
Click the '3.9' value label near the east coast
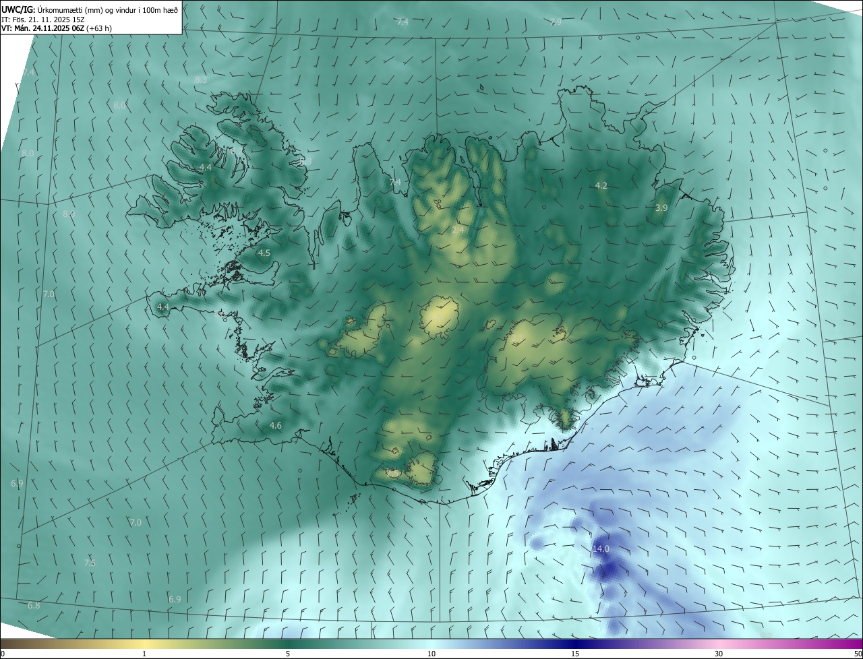pos(661,208)
